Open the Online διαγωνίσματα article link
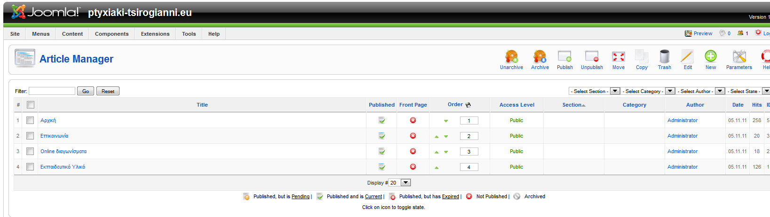 tap(64, 151)
